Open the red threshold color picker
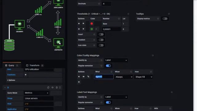Screen dimensions: 197x111 (x=92, y=24)
